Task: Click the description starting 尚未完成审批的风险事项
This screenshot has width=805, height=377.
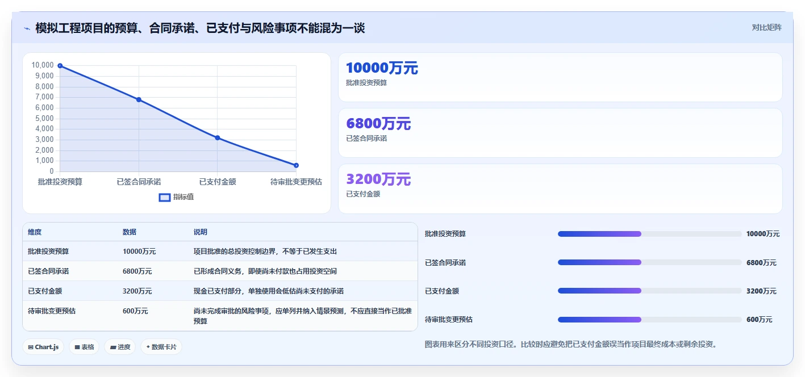Action: 303,316
